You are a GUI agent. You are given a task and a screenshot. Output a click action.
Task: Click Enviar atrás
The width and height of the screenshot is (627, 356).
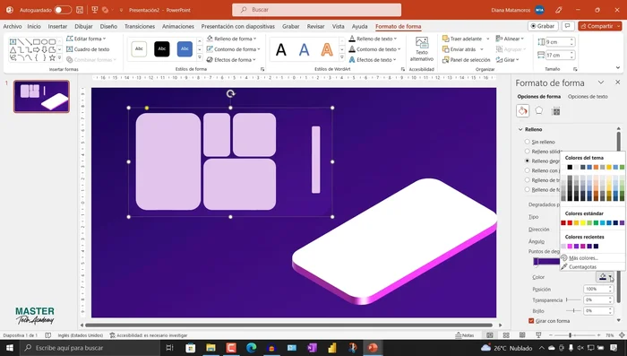pyautogui.click(x=459, y=49)
